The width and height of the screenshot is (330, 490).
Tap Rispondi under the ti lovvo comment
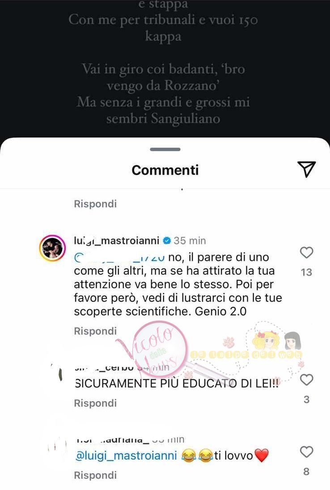coord(95,475)
